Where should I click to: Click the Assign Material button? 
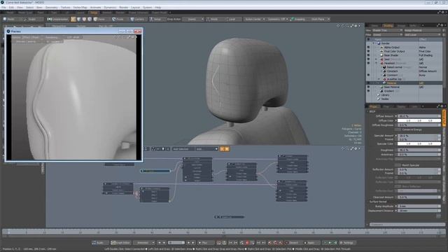422,30
